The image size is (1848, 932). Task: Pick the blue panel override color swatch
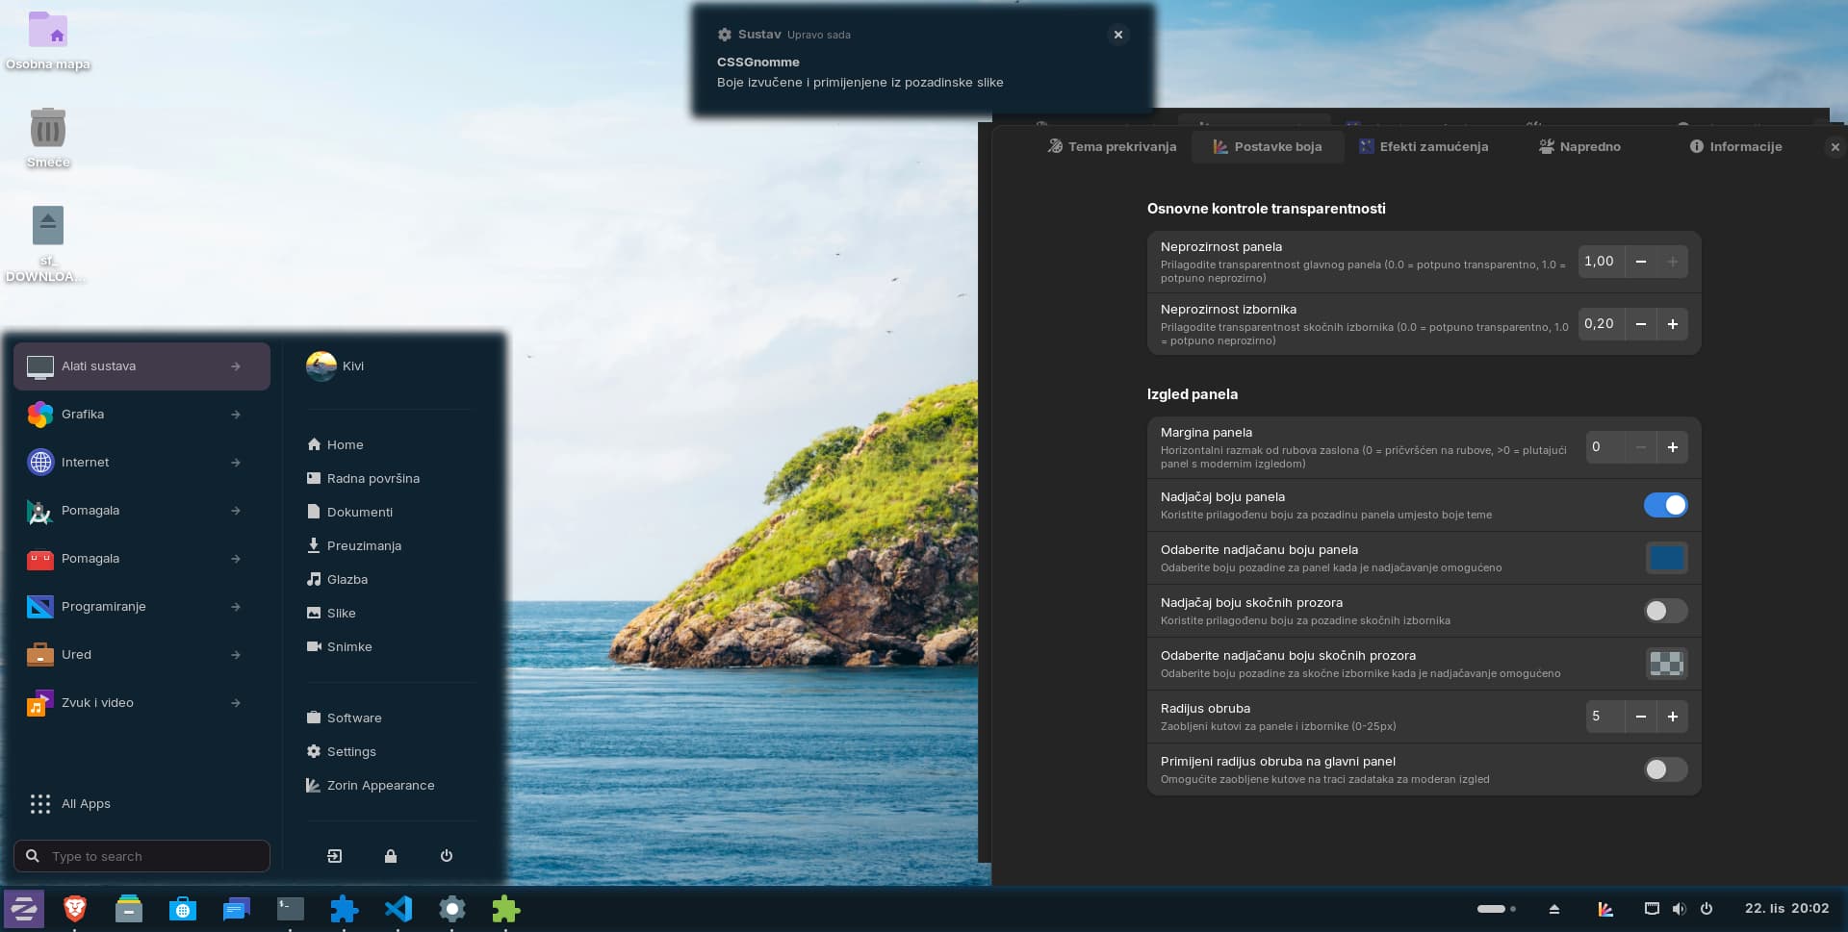[1666, 558]
